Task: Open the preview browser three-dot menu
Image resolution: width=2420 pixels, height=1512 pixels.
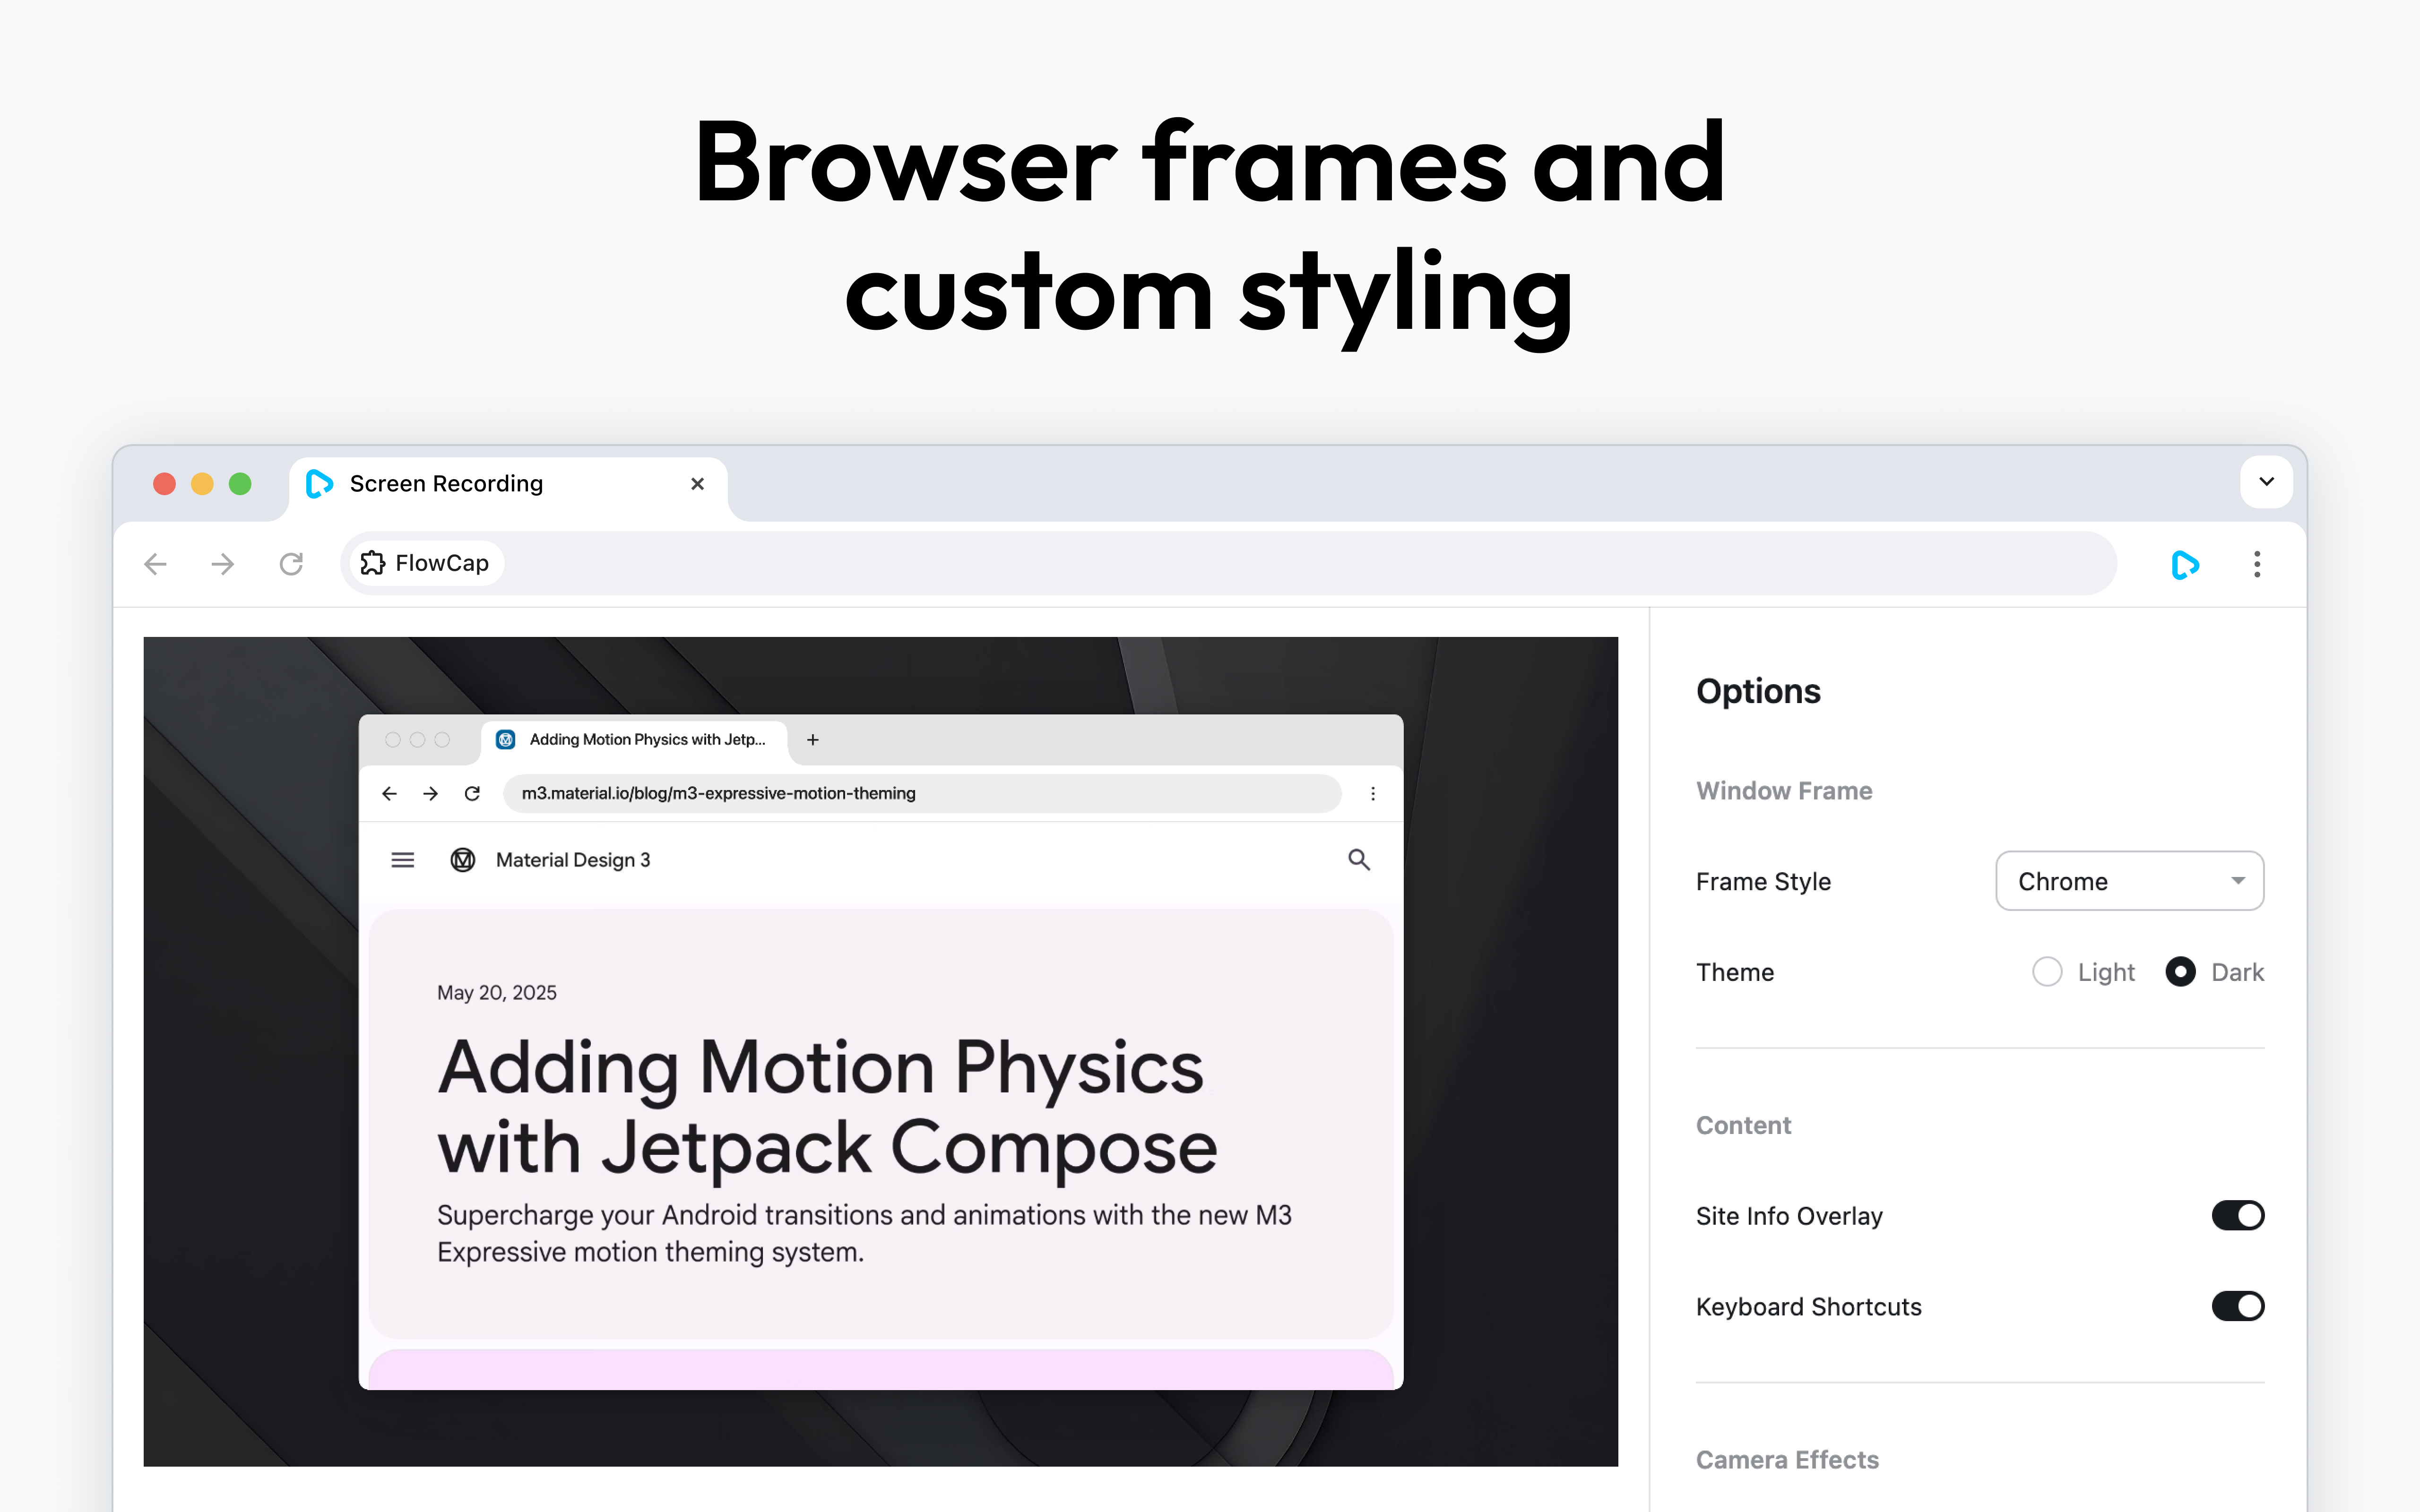Action: click(x=1373, y=793)
